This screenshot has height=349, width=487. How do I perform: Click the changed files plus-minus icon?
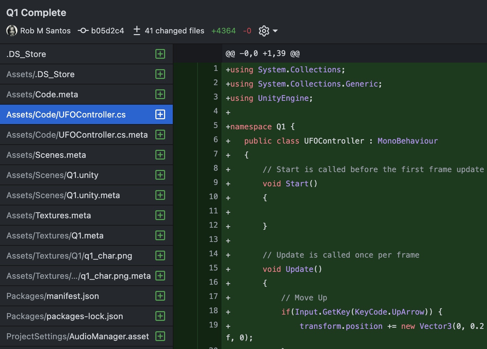coord(137,31)
